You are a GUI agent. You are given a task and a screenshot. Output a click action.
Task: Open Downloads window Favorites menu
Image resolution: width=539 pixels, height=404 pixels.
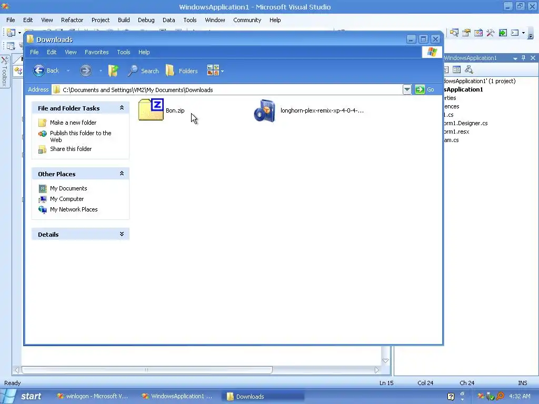tap(97, 52)
